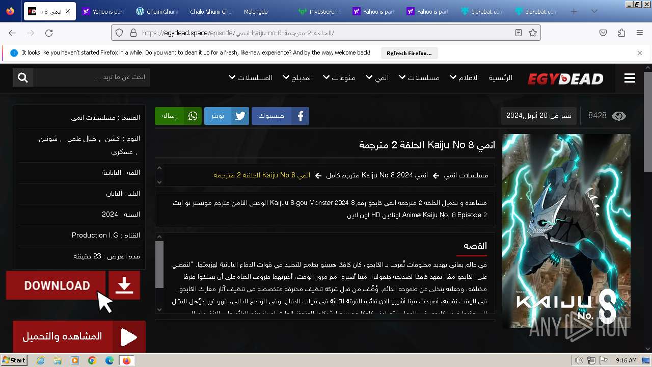
Task: Switch to Investieren tab
Action: point(319,11)
